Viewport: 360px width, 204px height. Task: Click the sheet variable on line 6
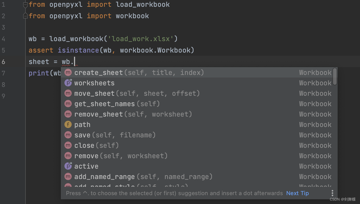point(39,62)
